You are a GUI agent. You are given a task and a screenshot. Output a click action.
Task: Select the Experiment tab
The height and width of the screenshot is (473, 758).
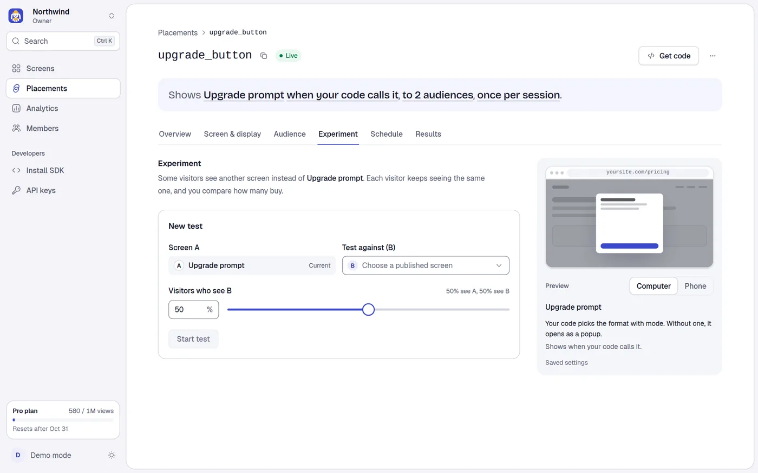338,134
